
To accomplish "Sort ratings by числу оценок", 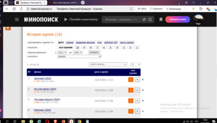I will [127, 42].
